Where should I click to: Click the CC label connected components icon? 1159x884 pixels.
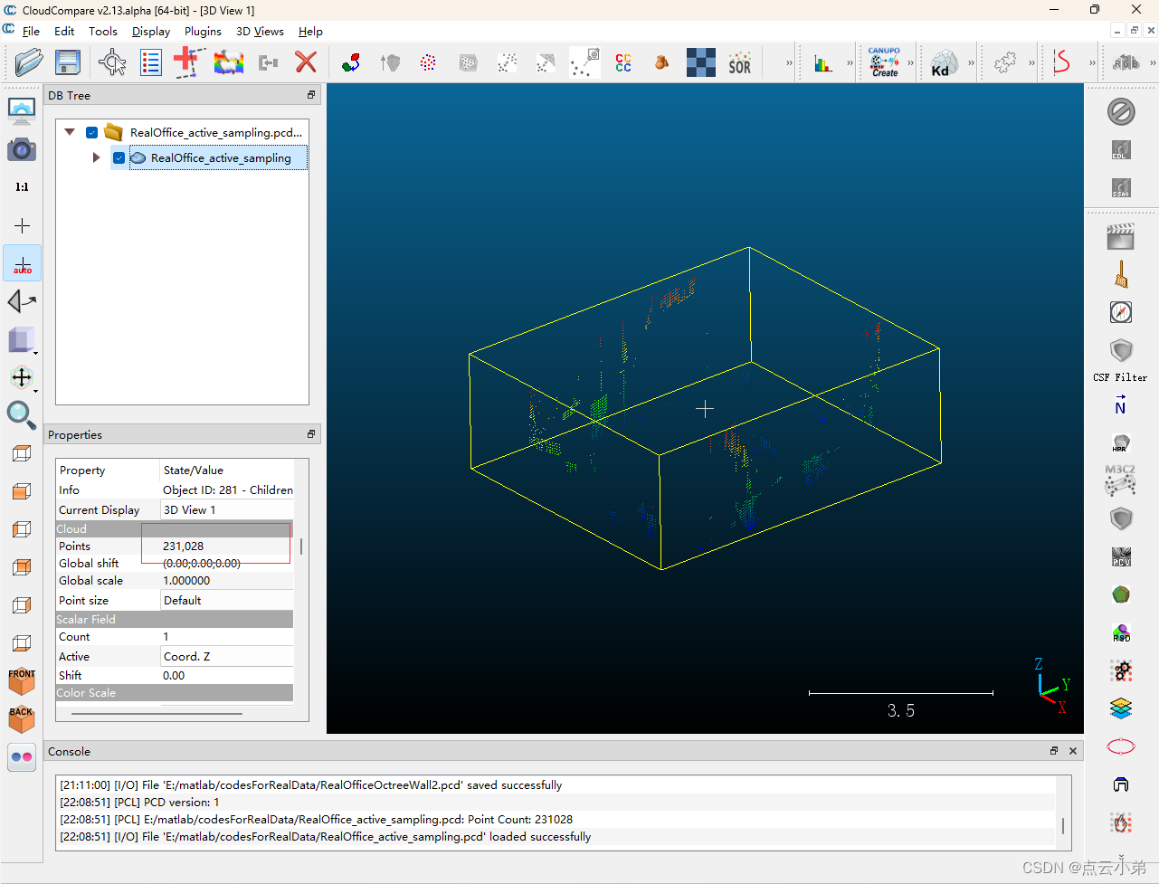click(623, 62)
